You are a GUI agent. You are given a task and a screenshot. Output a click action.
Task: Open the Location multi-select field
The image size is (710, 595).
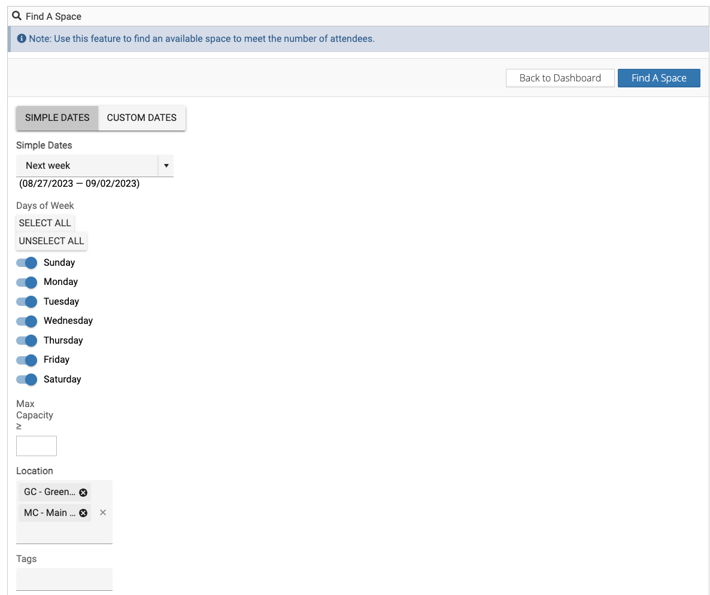click(x=64, y=532)
